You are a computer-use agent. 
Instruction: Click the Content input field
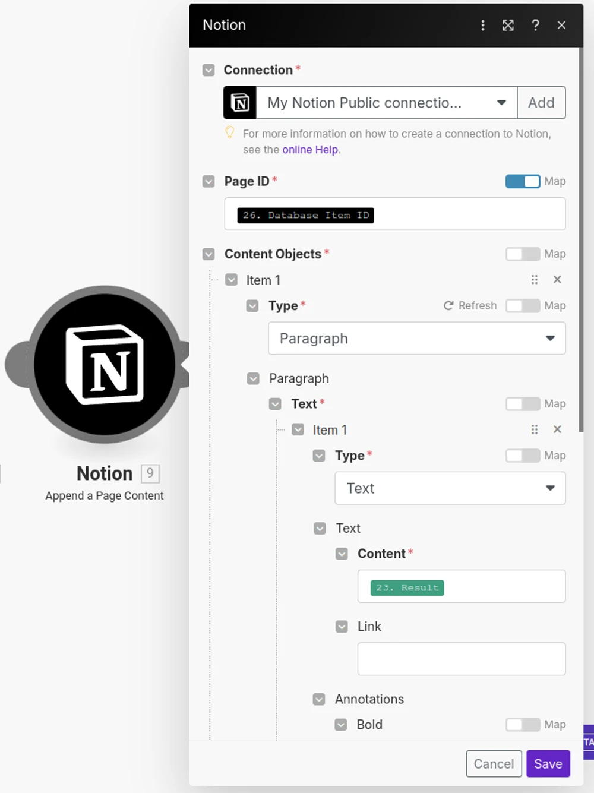tap(462, 586)
